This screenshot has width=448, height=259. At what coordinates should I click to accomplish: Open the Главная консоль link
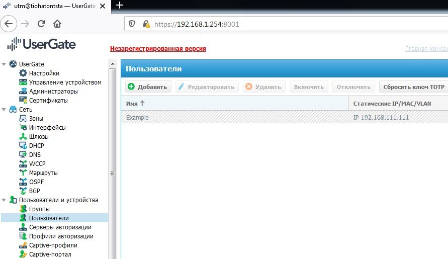point(426,49)
